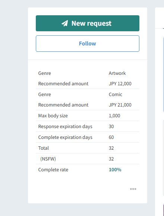
Task: Click the Complete expiration days label
Action: click(65, 137)
